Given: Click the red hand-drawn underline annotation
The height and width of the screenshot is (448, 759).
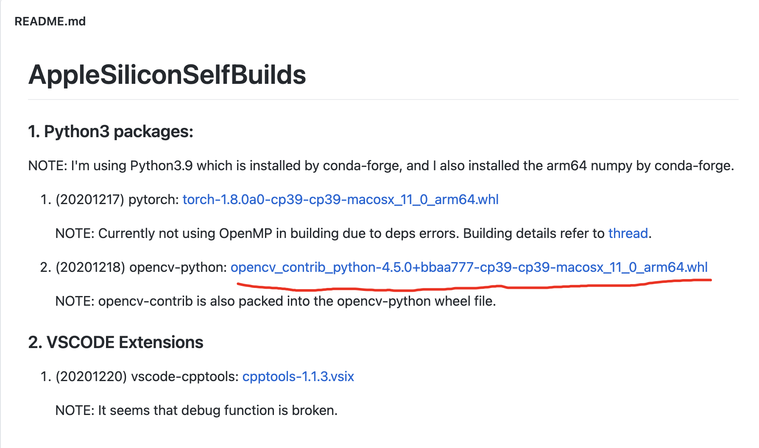Looking at the screenshot, I should (x=466, y=288).
